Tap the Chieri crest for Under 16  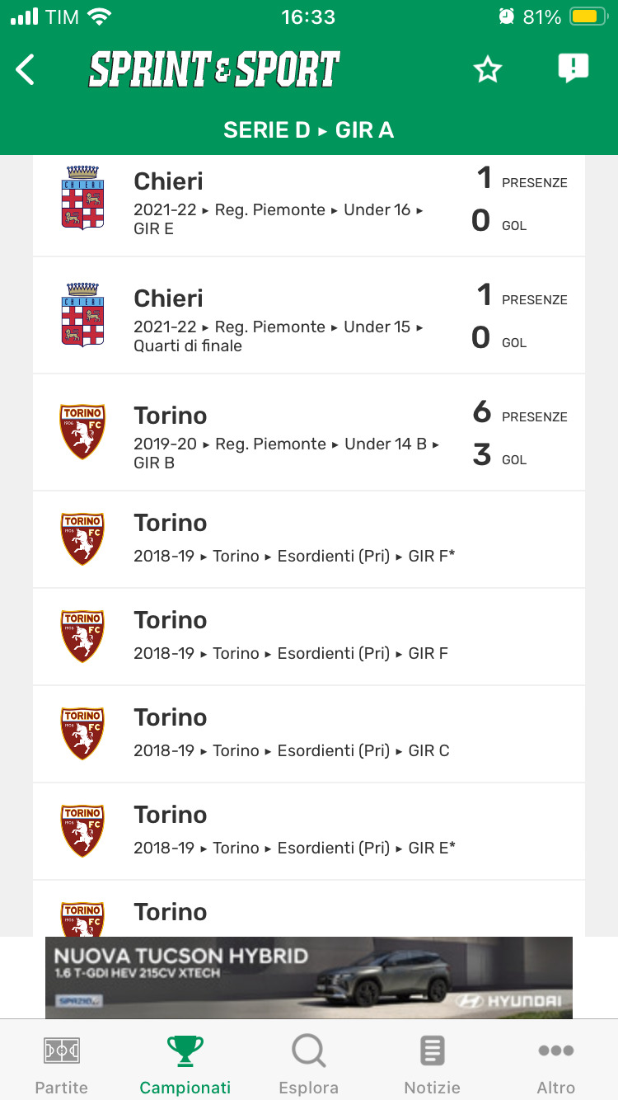82,198
